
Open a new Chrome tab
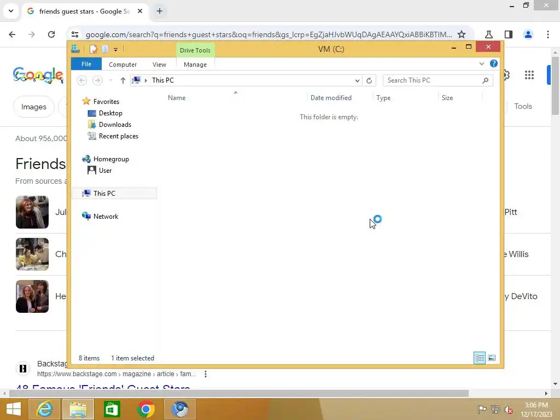point(160,11)
